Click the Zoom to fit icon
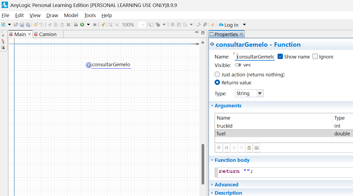 coord(110,25)
